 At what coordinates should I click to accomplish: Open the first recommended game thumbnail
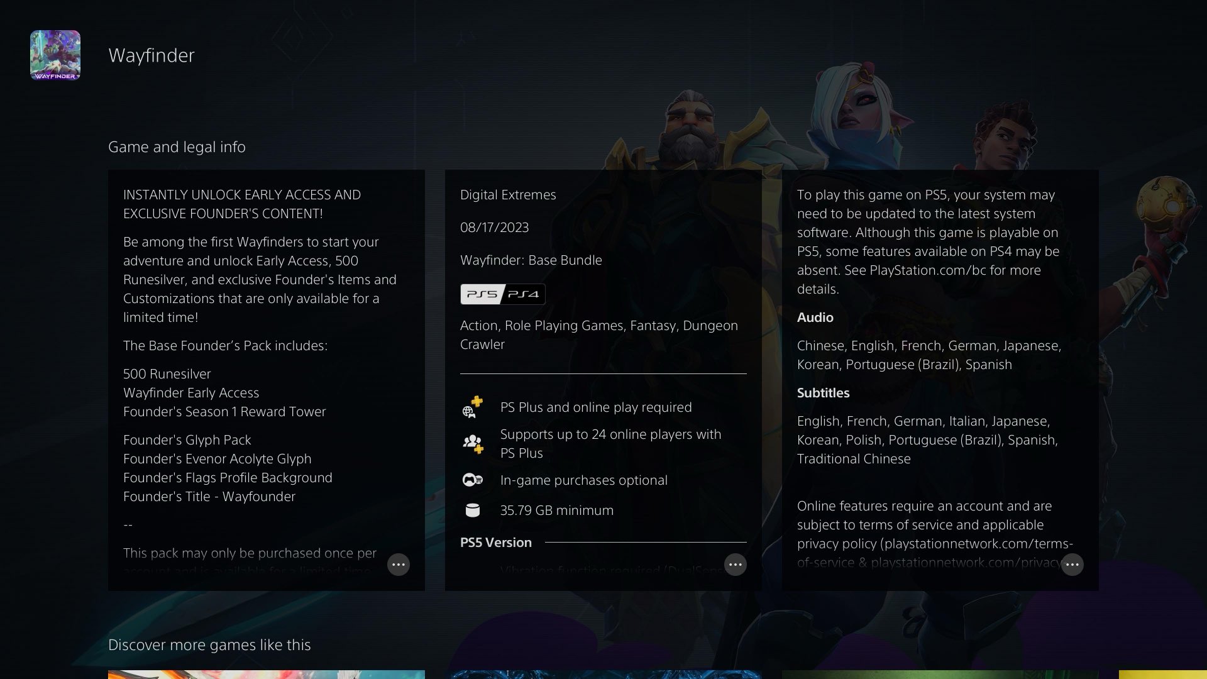tap(267, 675)
